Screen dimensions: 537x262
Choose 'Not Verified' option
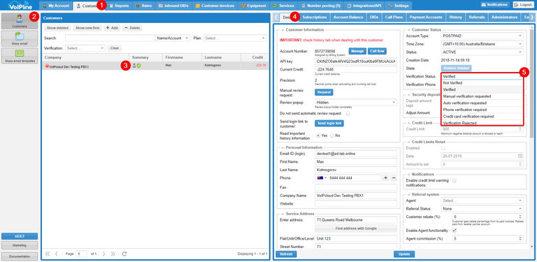pyautogui.click(x=482, y=82)
